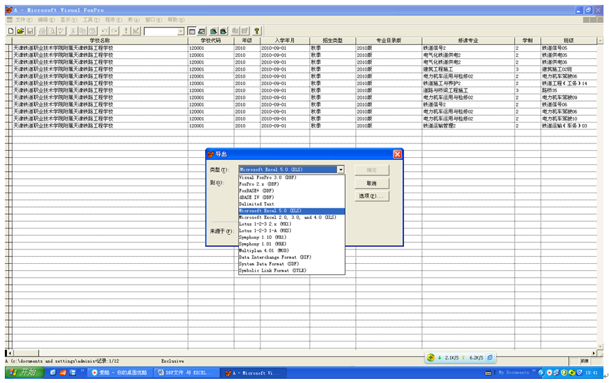The image size is (609, 383).
Task: Click the 取消 button in export dialog
Action: pyautogui.click(x=371, y=184)
